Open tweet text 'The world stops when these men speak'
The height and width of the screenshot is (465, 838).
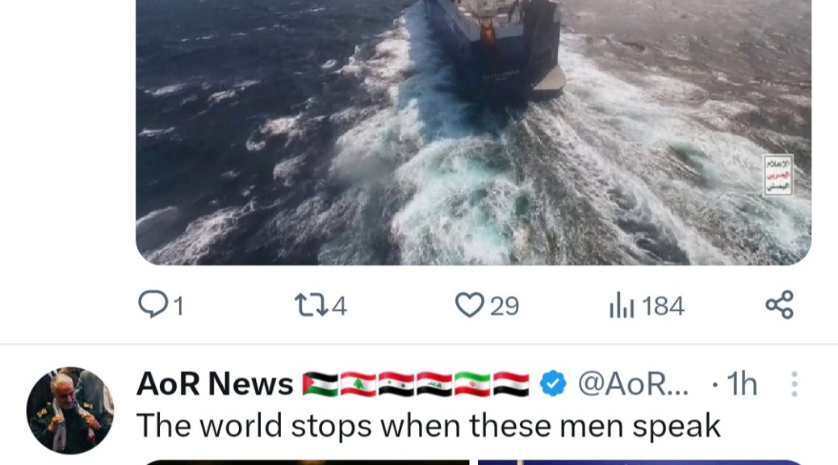click(429, 426)
